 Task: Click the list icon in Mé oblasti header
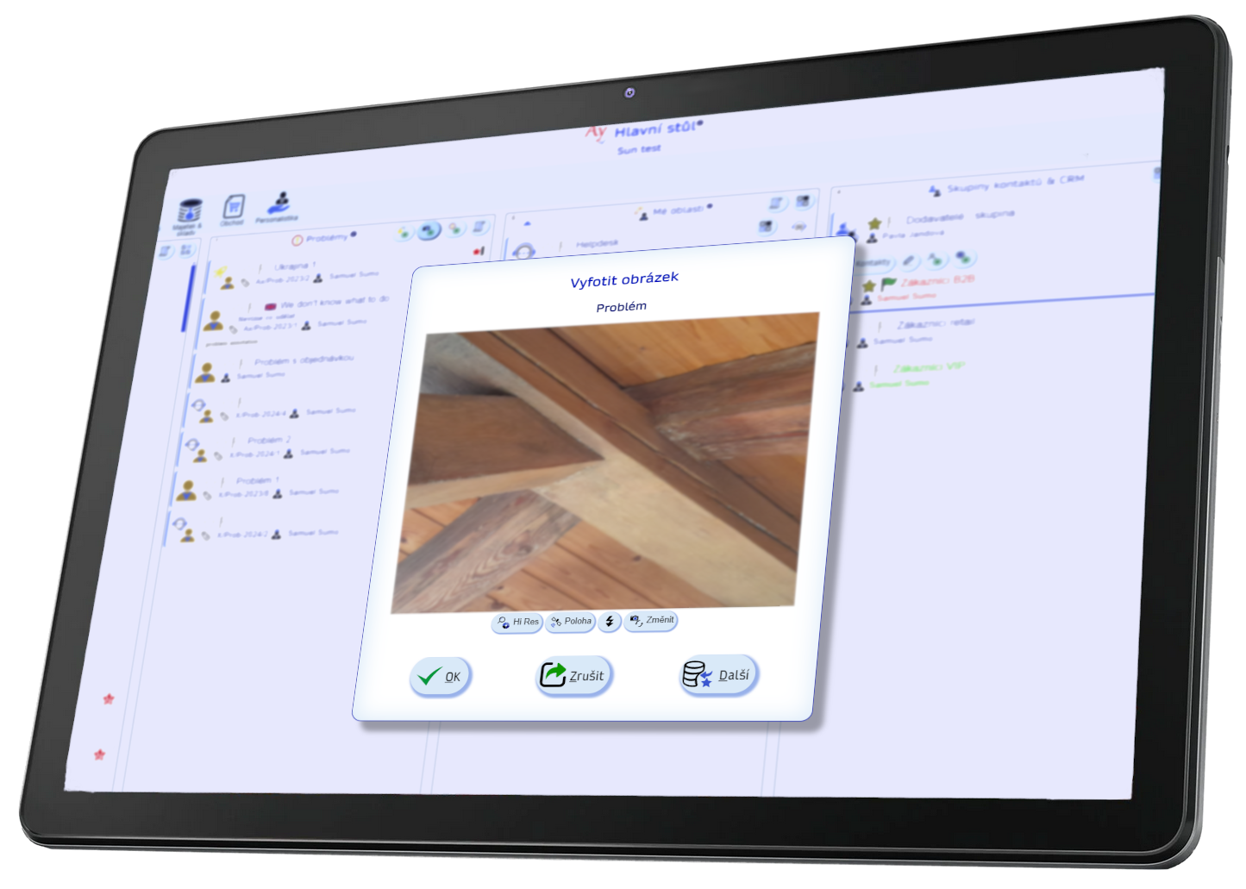coord(776,203)
